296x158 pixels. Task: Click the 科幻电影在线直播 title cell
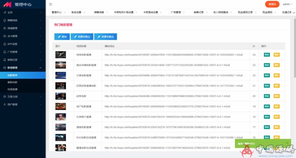(86, 137)
